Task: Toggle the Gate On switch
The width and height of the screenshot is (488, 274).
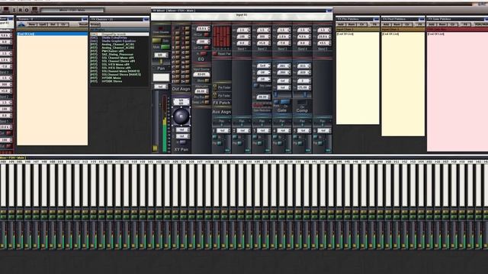Action: tap(284, 102)
